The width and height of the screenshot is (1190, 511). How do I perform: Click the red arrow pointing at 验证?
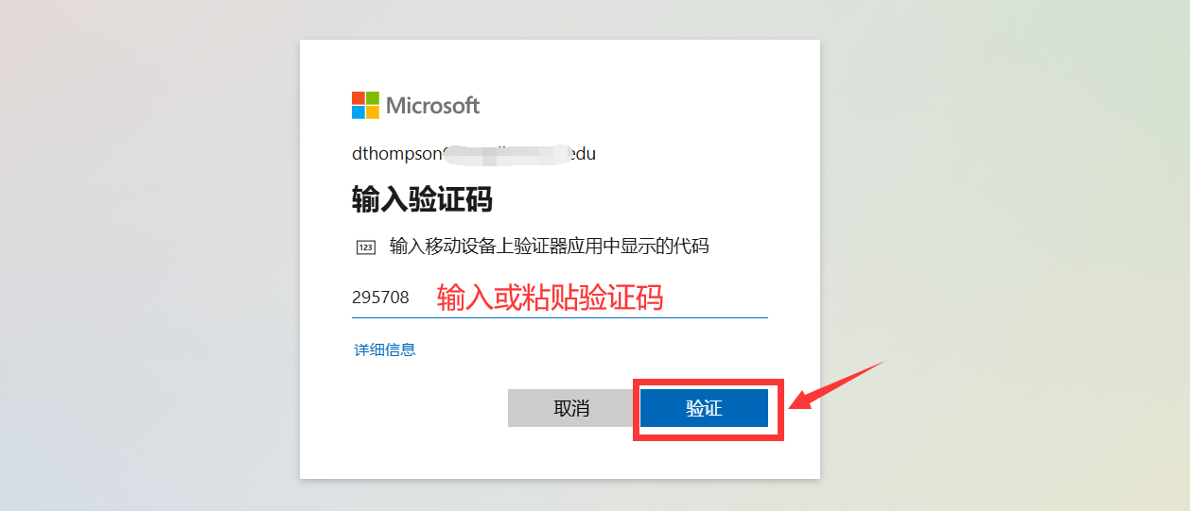pyautogui.click(x=835, y=385)
